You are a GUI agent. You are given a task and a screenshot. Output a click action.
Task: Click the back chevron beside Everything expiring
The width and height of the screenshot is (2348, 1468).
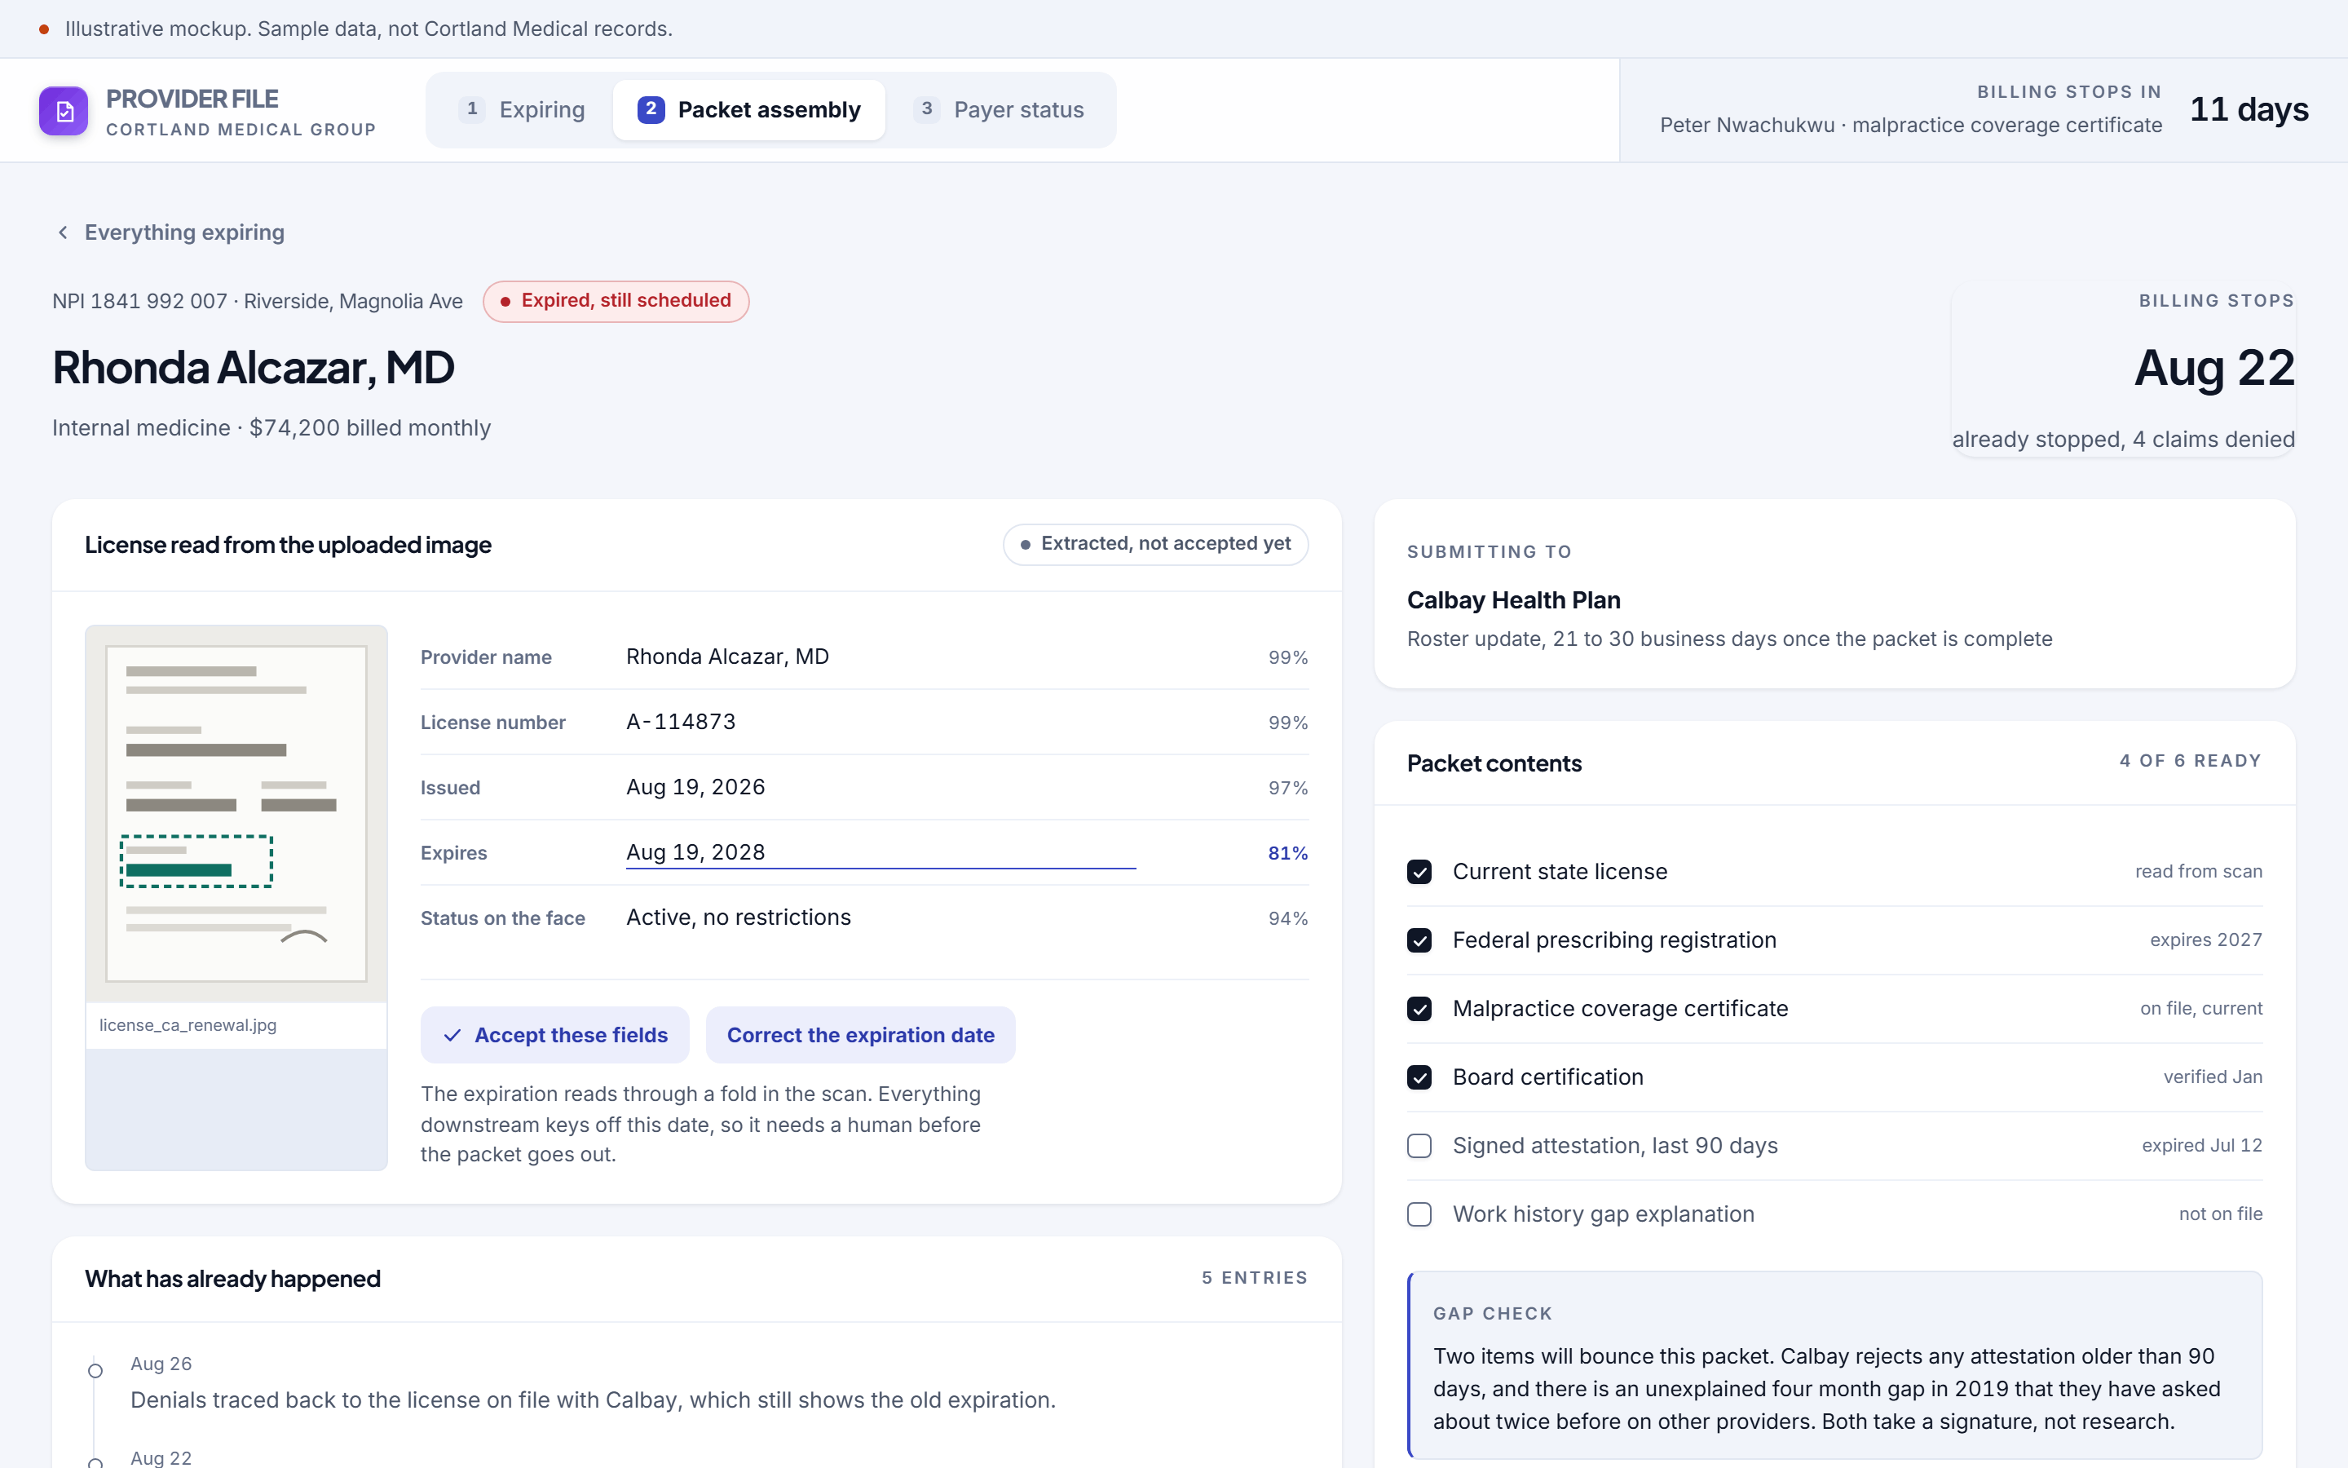(63, 232)
